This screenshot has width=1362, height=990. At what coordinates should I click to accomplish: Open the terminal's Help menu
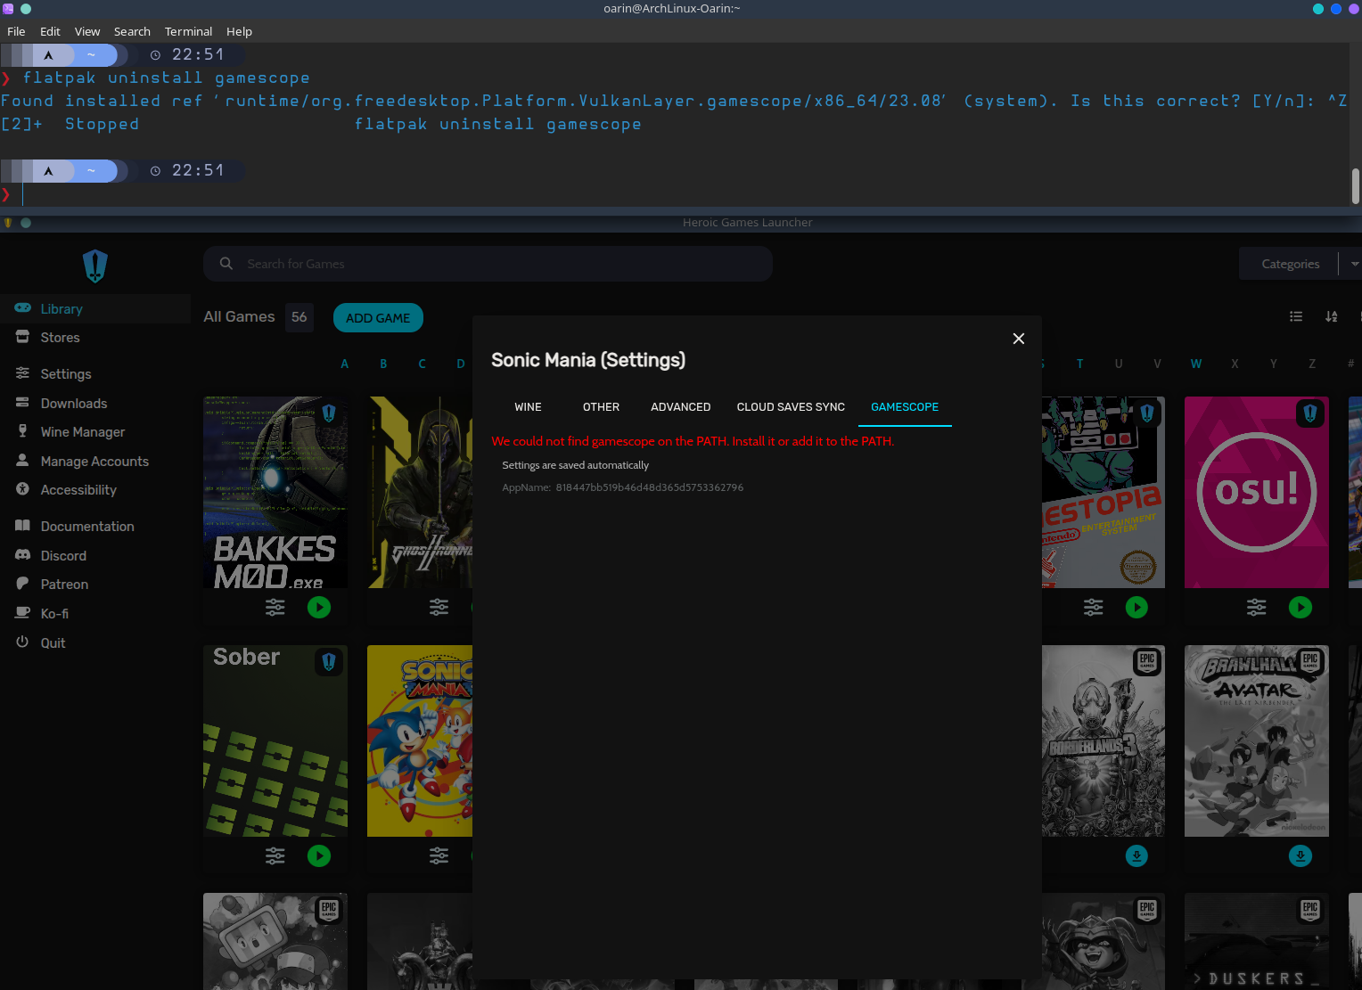pyautogui.click(x=239, y=31)
